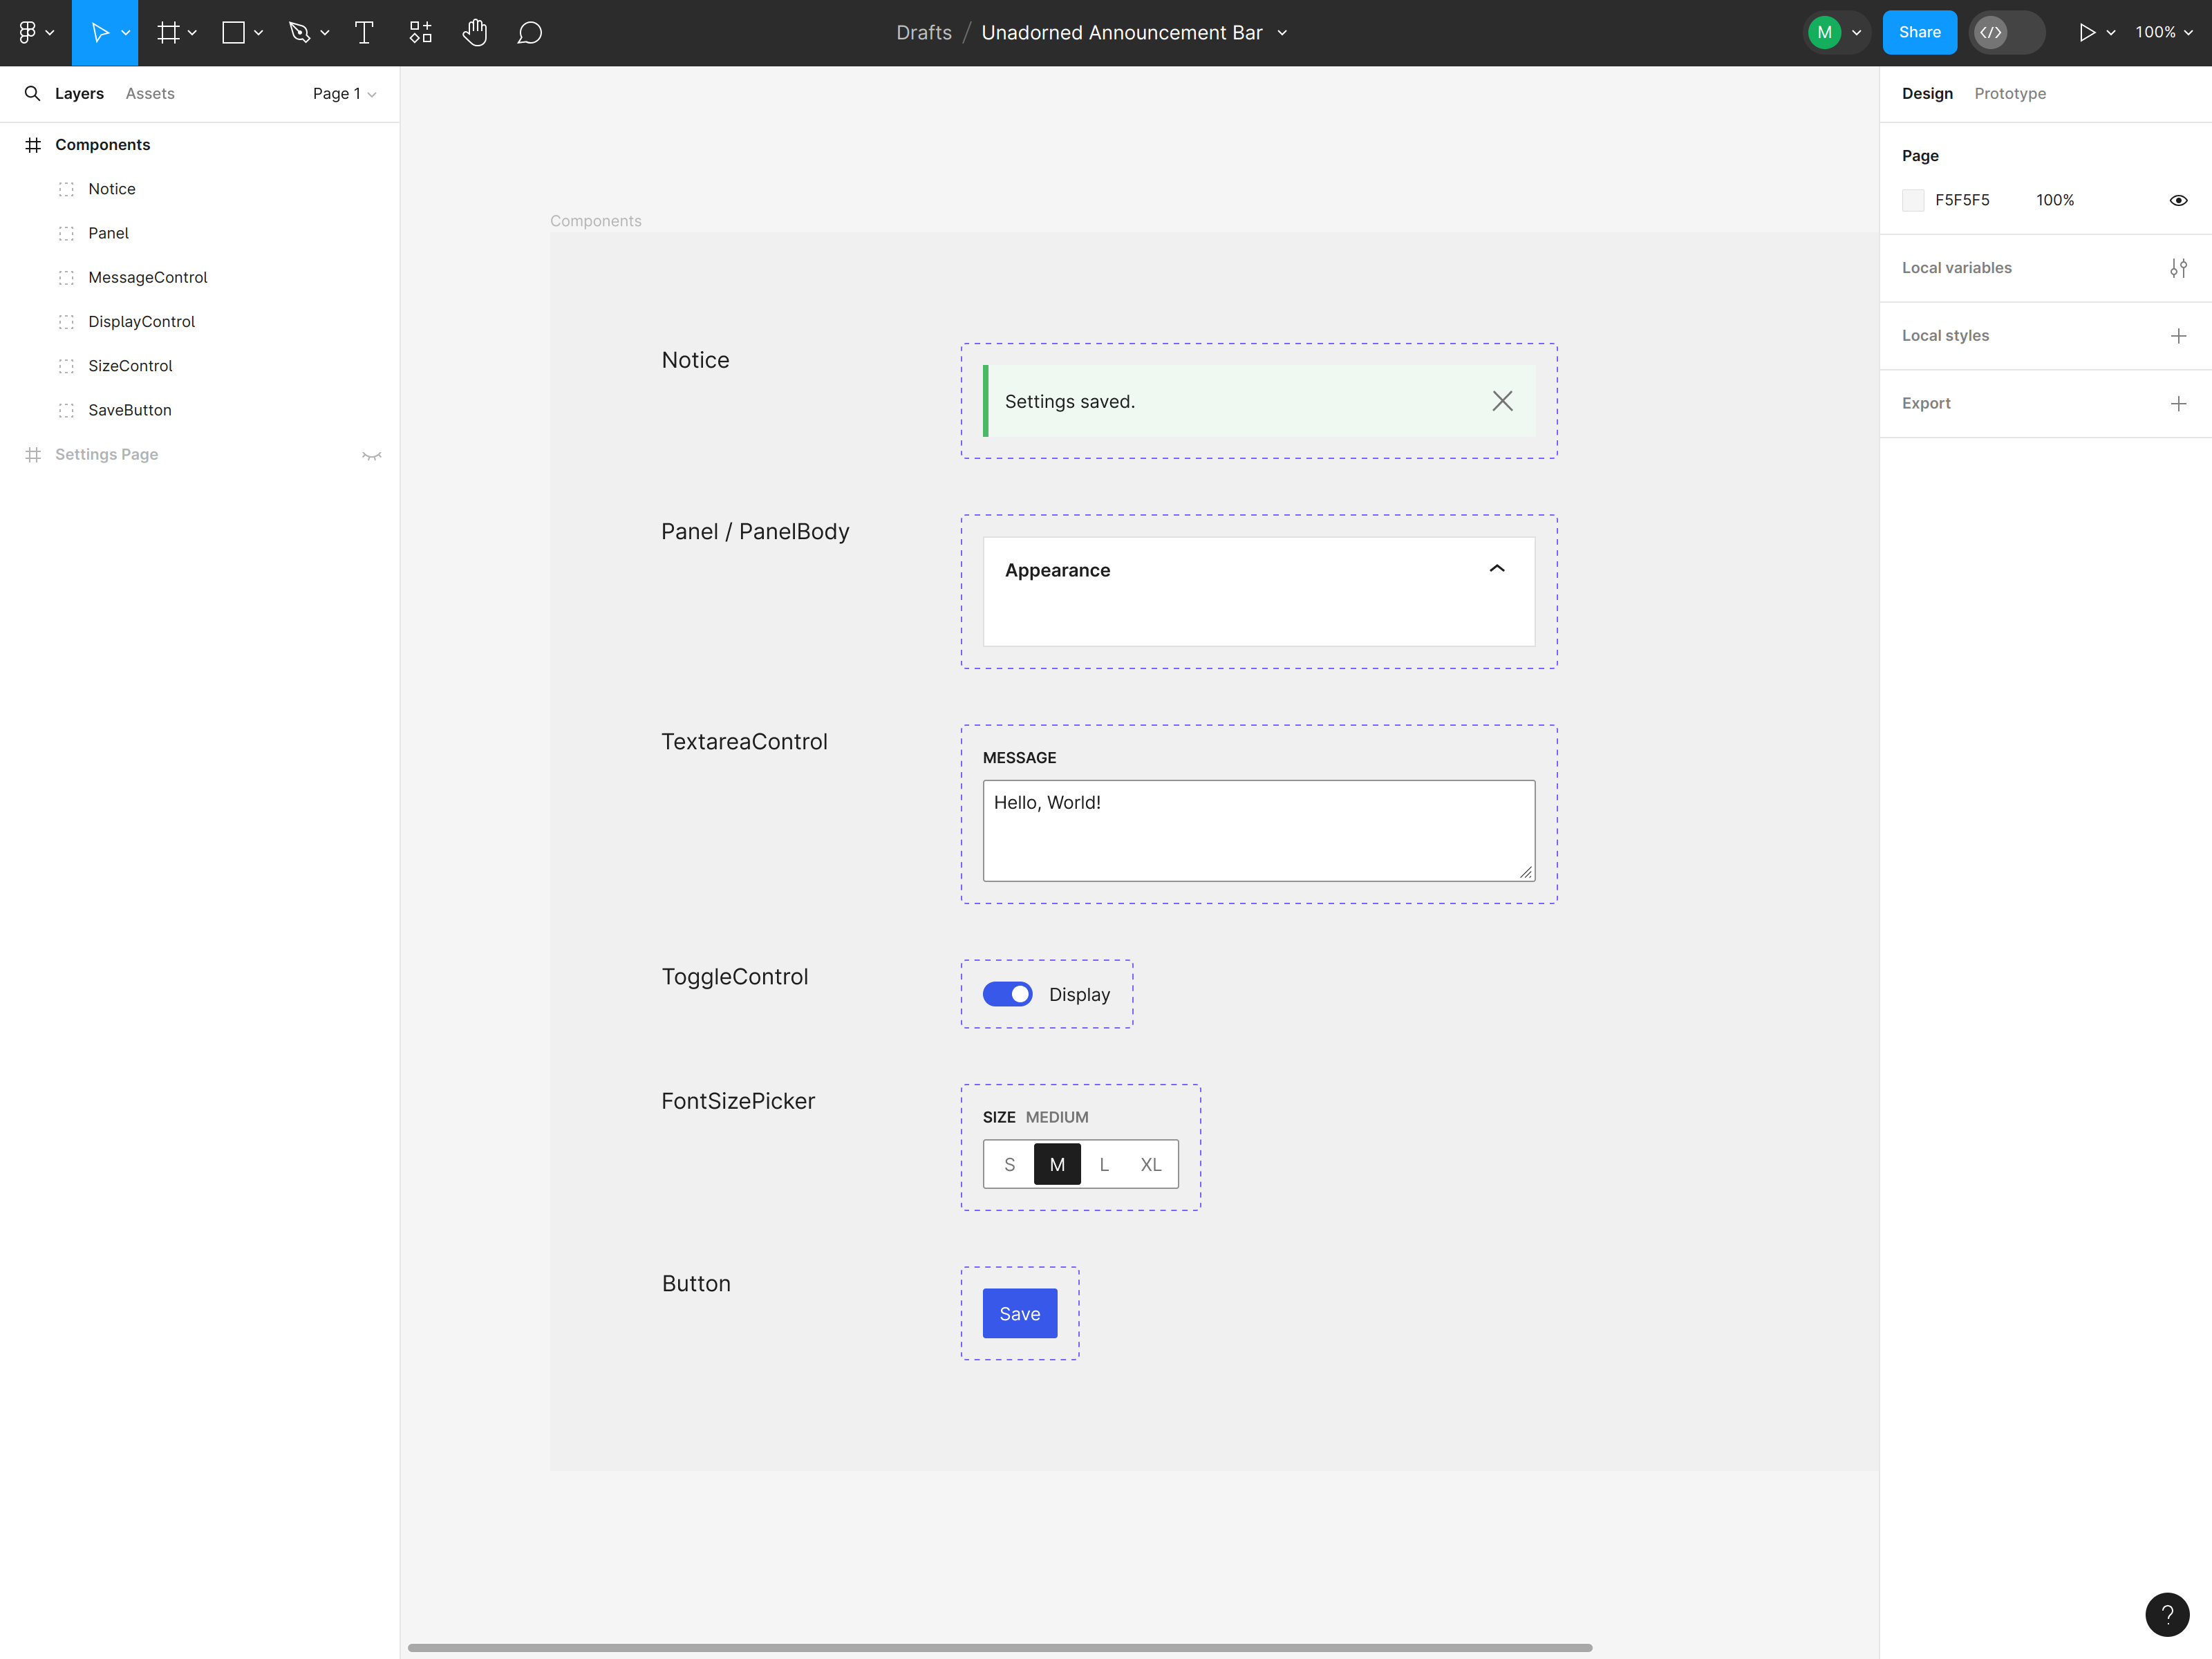Collapse the Appearance panel
Image resolution: width=2212 pixels, height=1659 pixels.
[1497, 569]
